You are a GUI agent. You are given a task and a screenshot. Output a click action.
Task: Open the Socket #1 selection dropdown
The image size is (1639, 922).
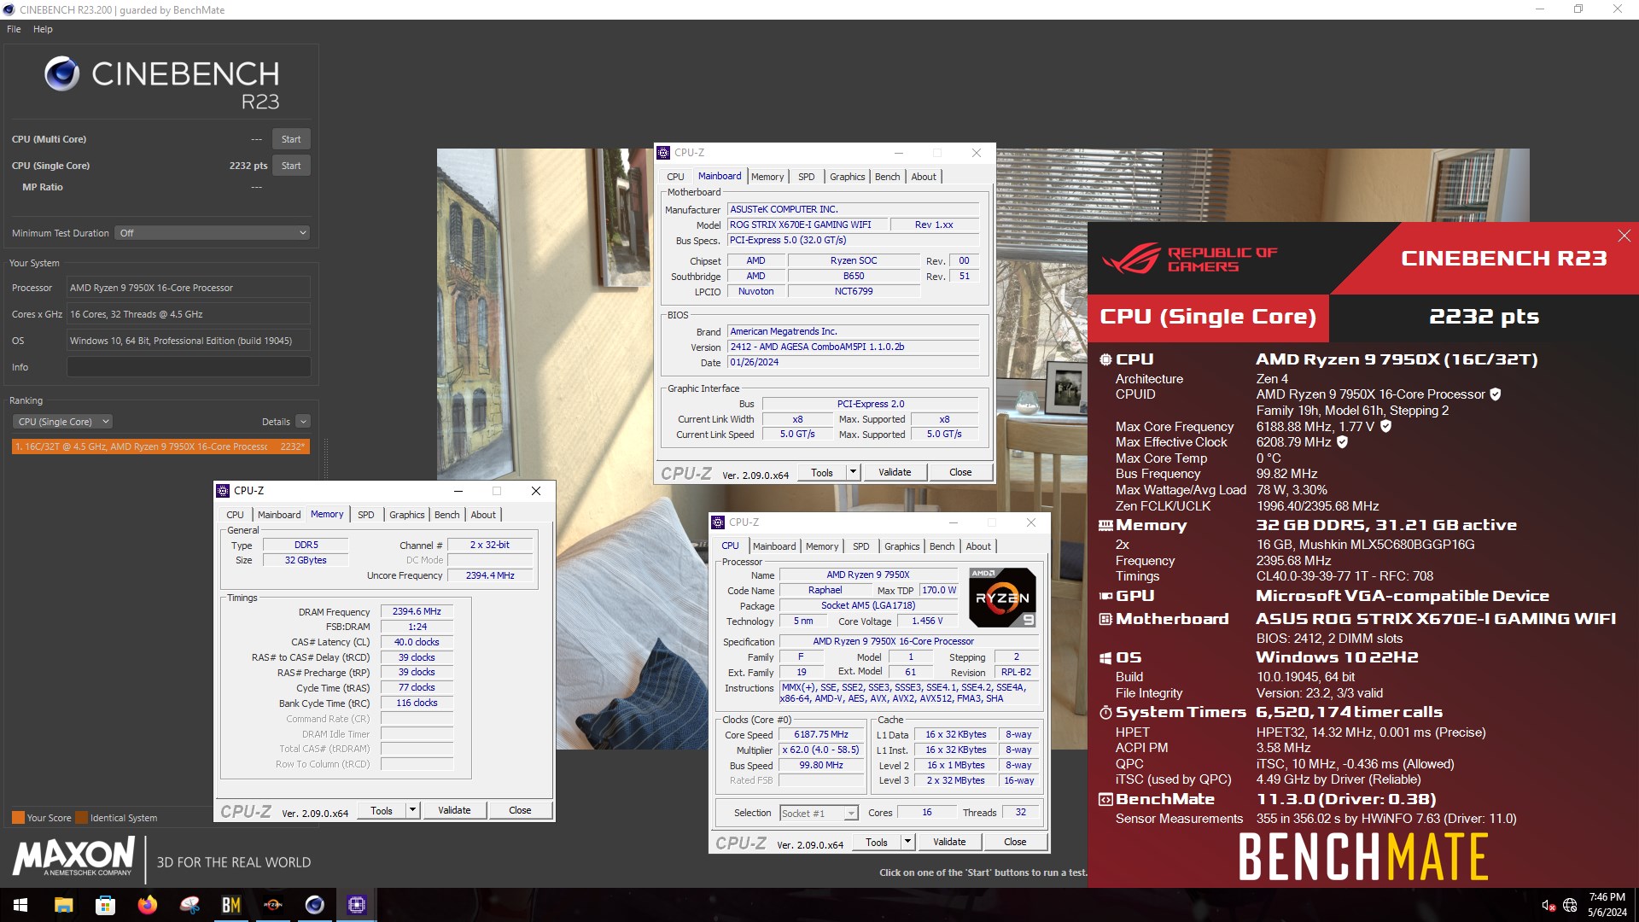[x=819, y=814]
